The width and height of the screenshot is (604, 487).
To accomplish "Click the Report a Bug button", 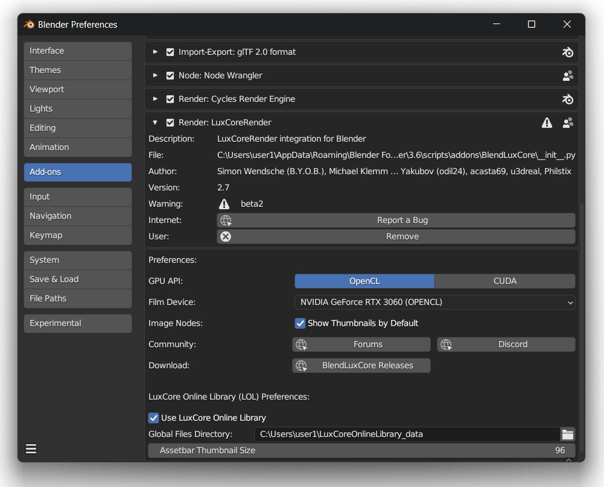I will pos(396,221).
